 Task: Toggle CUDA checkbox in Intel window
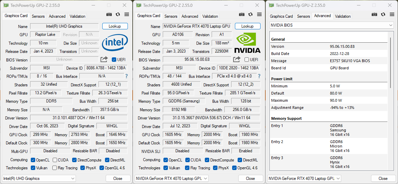pos(55,160)
